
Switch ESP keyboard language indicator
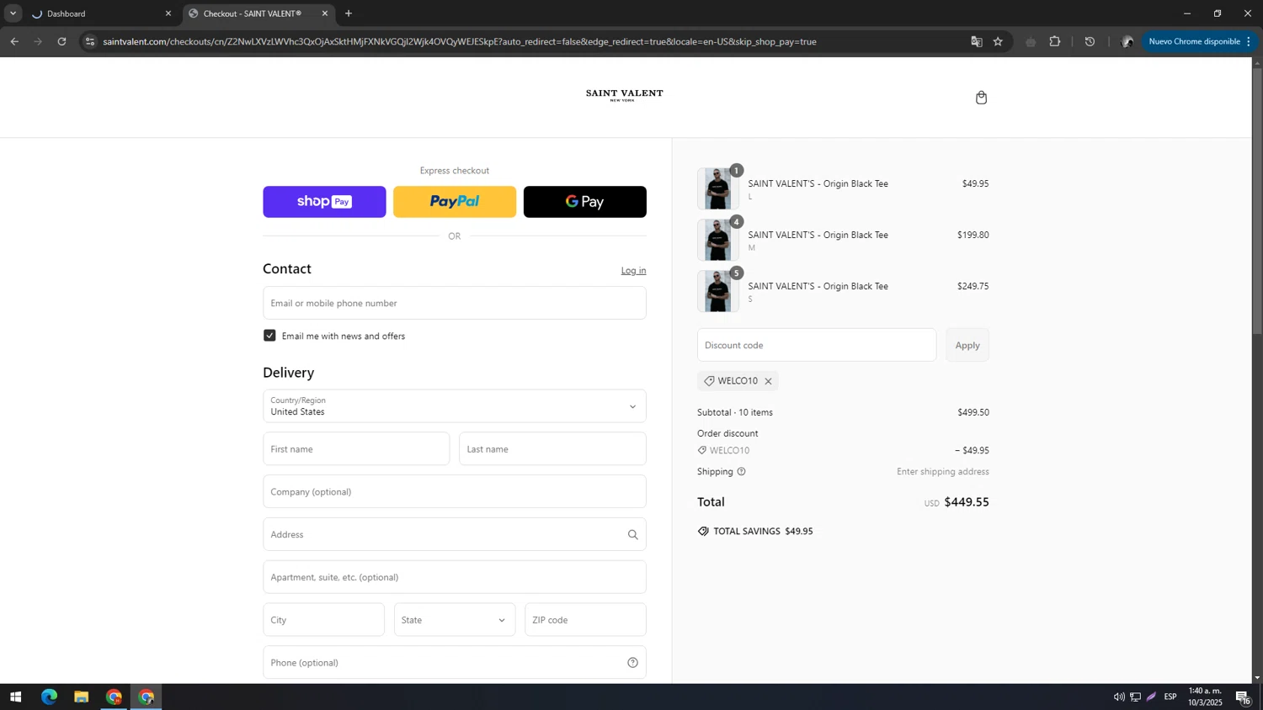coord(1170,697)
